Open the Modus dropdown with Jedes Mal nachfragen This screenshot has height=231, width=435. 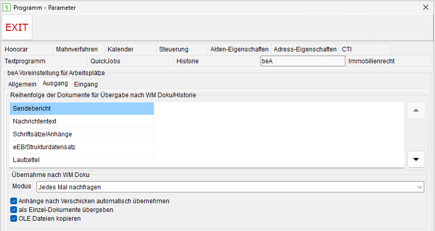pos(230,187)
